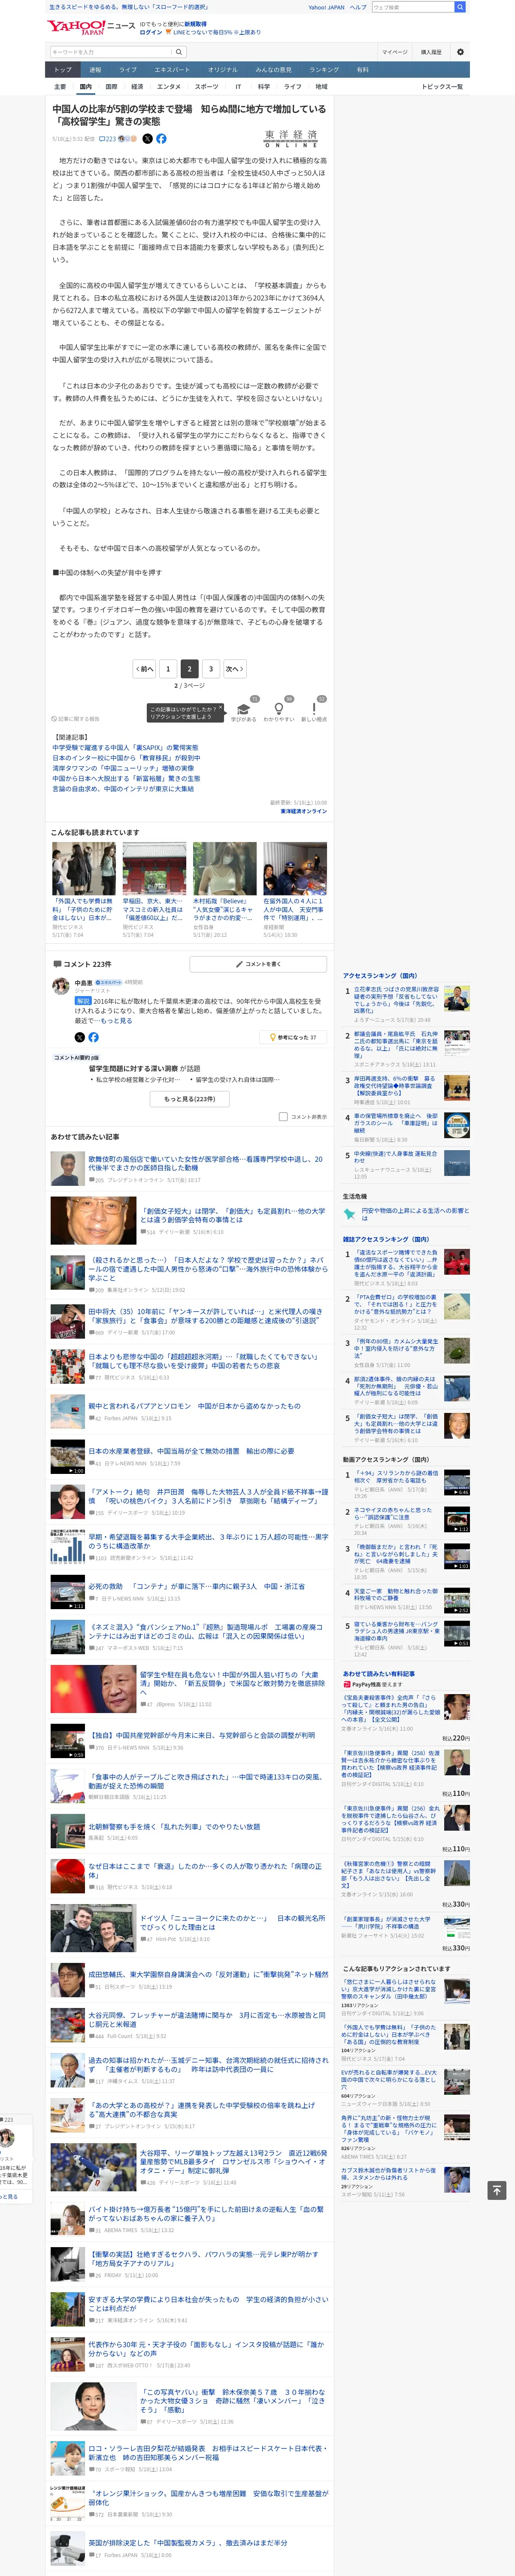Open the エキスパート tab
Viewport: 515px width, 2576px height.
tap(172, 70)
